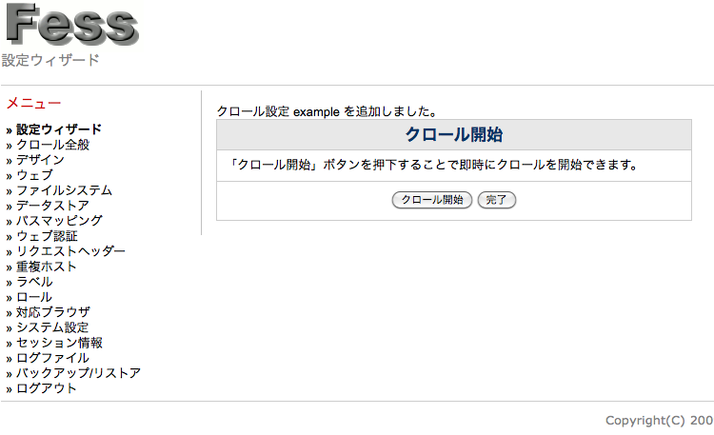Click the Fess logo

pos(72,26)
